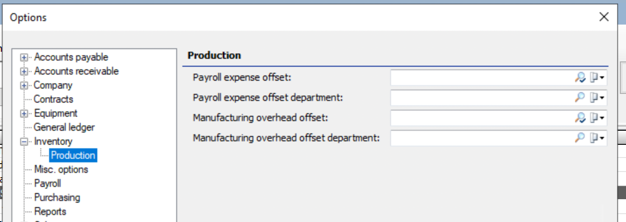Select Purchasing in options tree
This screenshot has width=626, height=222.
(57, 197)
